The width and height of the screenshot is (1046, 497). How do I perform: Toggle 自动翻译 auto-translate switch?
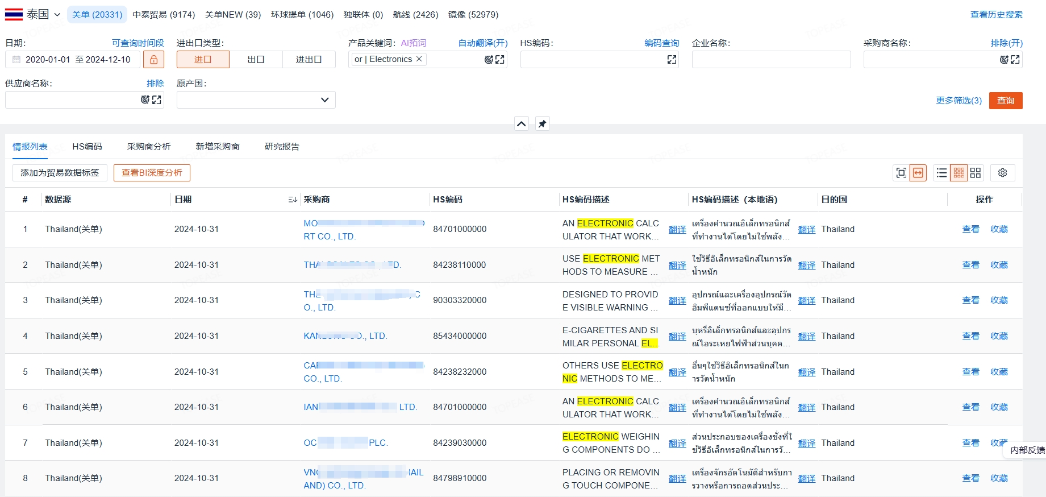(x=482, y=43)
